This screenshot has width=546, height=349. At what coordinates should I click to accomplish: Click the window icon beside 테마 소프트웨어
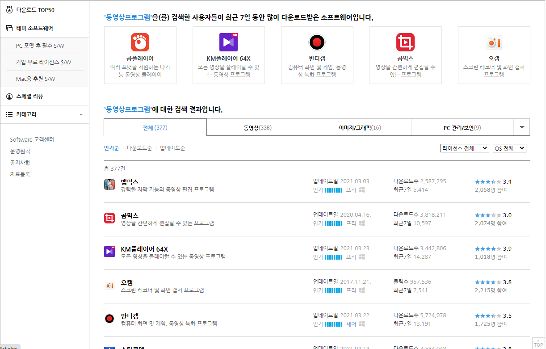click(x=9, y=28)
